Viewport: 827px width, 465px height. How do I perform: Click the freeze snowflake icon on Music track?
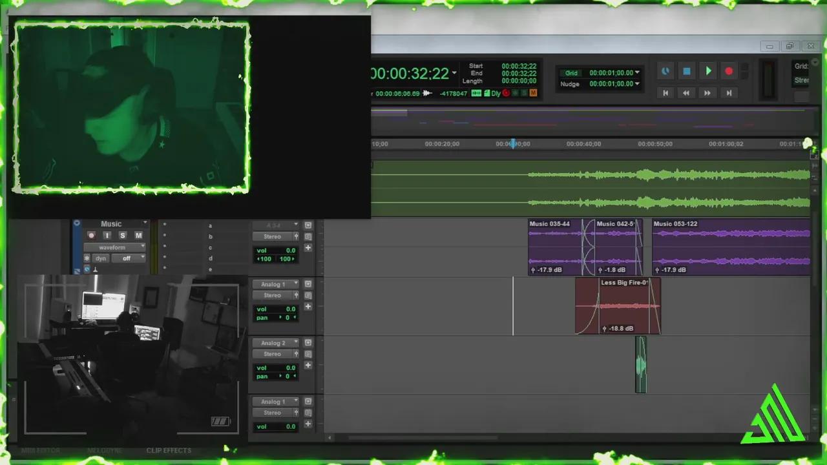87,258
